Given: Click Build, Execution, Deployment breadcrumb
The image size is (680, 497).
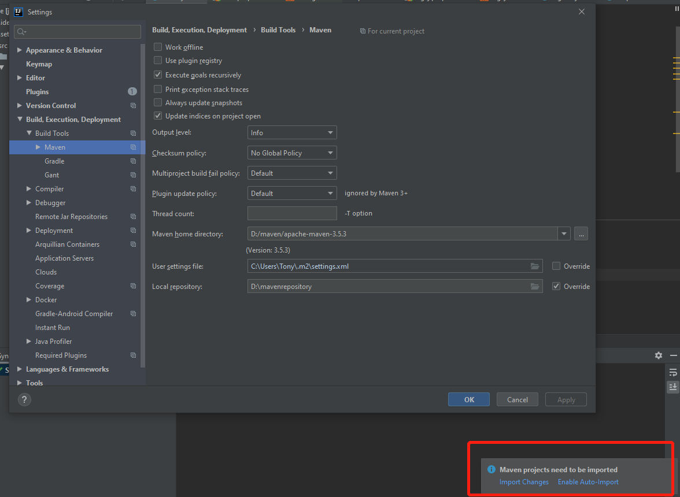Looking at the screenshot, I should 199,30.
